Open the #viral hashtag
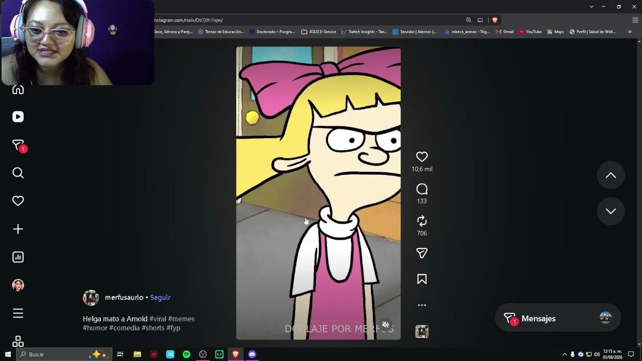Image resolution: width=642 pixels, height=361 pixels. [x=157, y=319]
